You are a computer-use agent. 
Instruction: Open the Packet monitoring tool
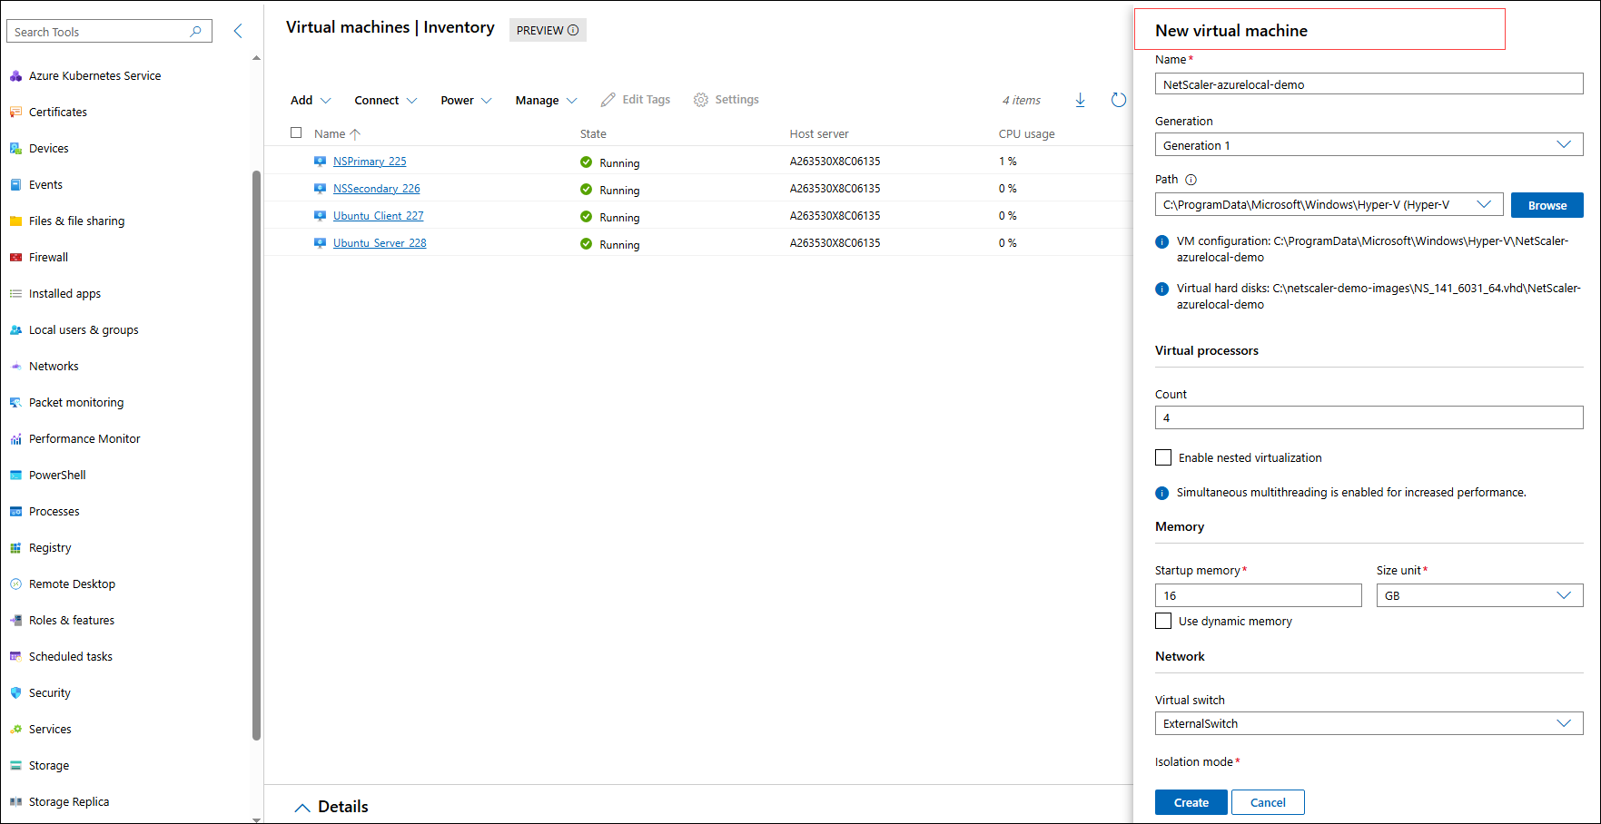(76, 402)
